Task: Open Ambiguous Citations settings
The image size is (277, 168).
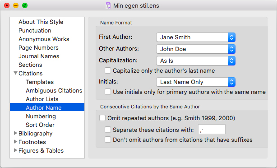Action: (54, 90)
